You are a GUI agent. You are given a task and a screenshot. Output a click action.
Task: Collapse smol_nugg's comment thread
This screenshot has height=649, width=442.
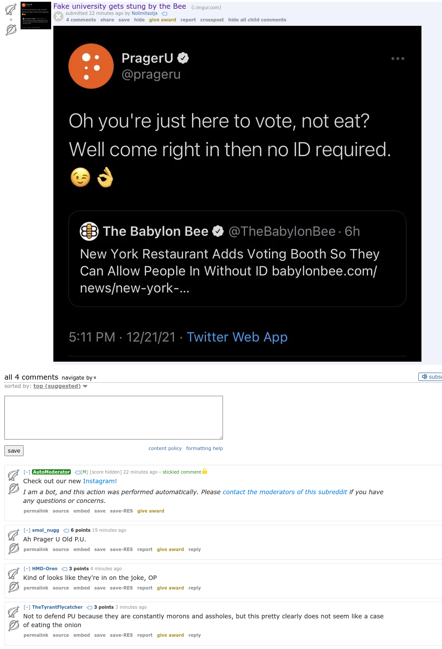point(27,530)
